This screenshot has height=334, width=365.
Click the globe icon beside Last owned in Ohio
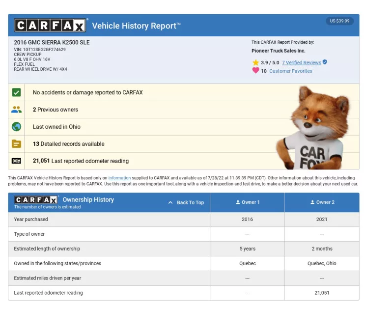coord(17,127)
